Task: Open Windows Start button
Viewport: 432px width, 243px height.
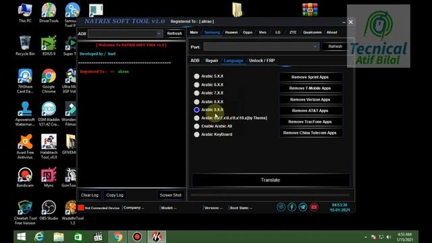Action: (22, 237)
